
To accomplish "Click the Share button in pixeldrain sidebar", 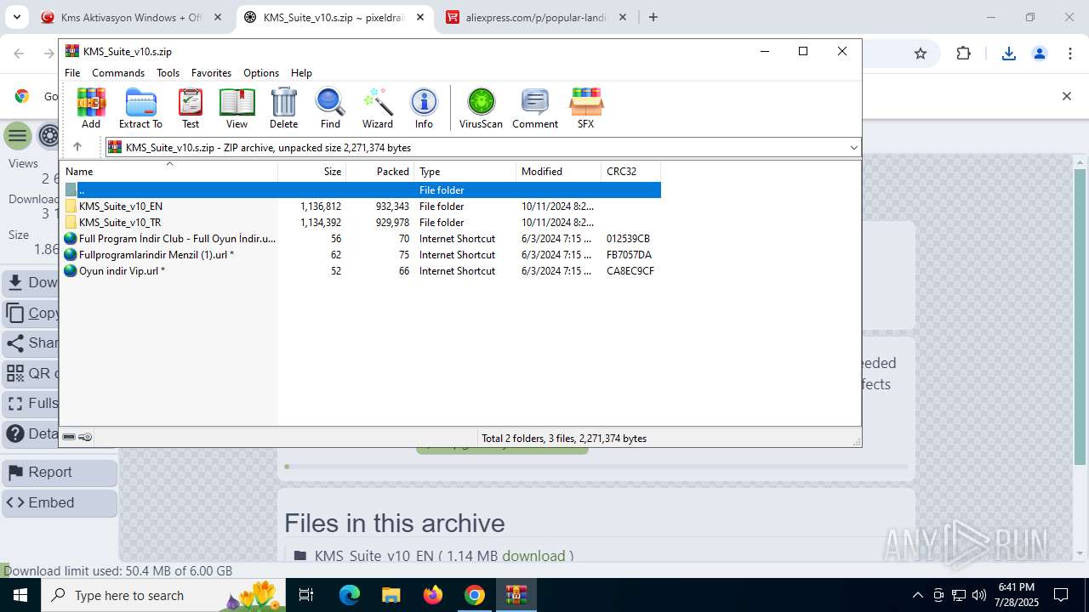I will click(x=31, y=343).
